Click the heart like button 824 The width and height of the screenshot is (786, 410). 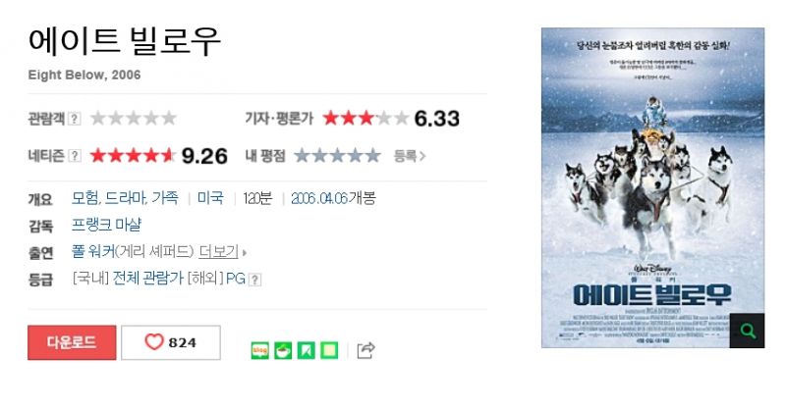point(171,342)
